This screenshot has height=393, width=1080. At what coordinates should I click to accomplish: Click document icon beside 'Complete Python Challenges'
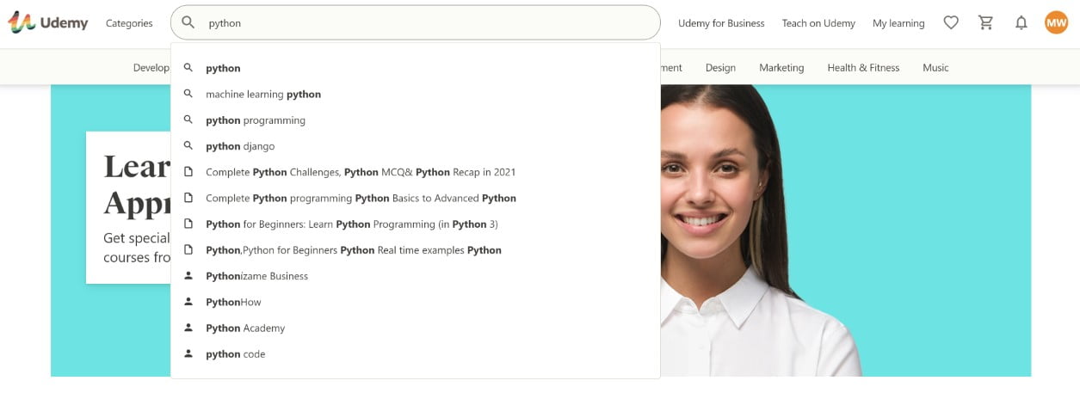coord(188,172)
